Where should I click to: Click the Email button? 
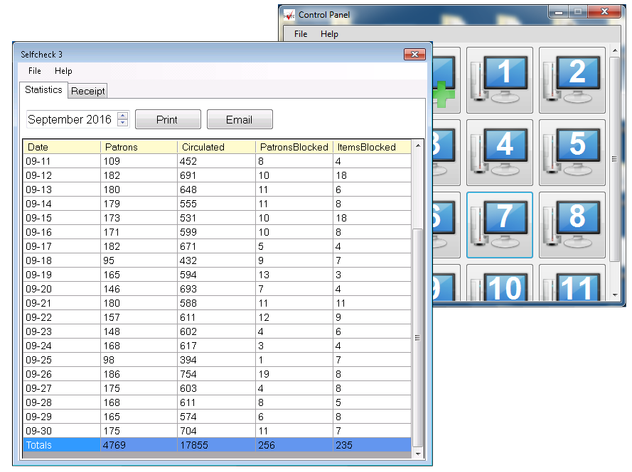(240, 119)
